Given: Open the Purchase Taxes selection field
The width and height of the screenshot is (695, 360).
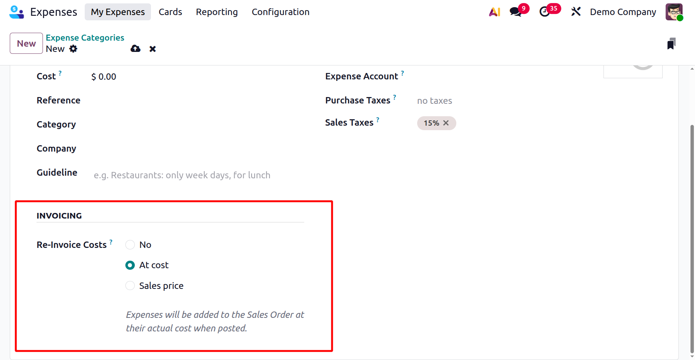Looking at the screenshot, I should (501, 101).
